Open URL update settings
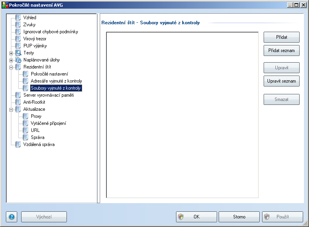The height and width of the screenshot is (227, 309). [x=35, y=130]
